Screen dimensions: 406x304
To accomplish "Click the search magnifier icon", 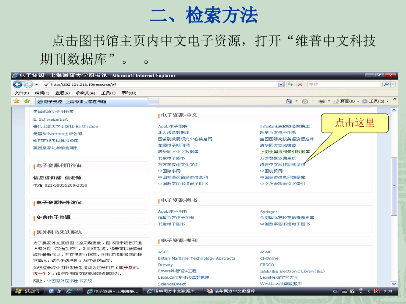I will [386, 84].
